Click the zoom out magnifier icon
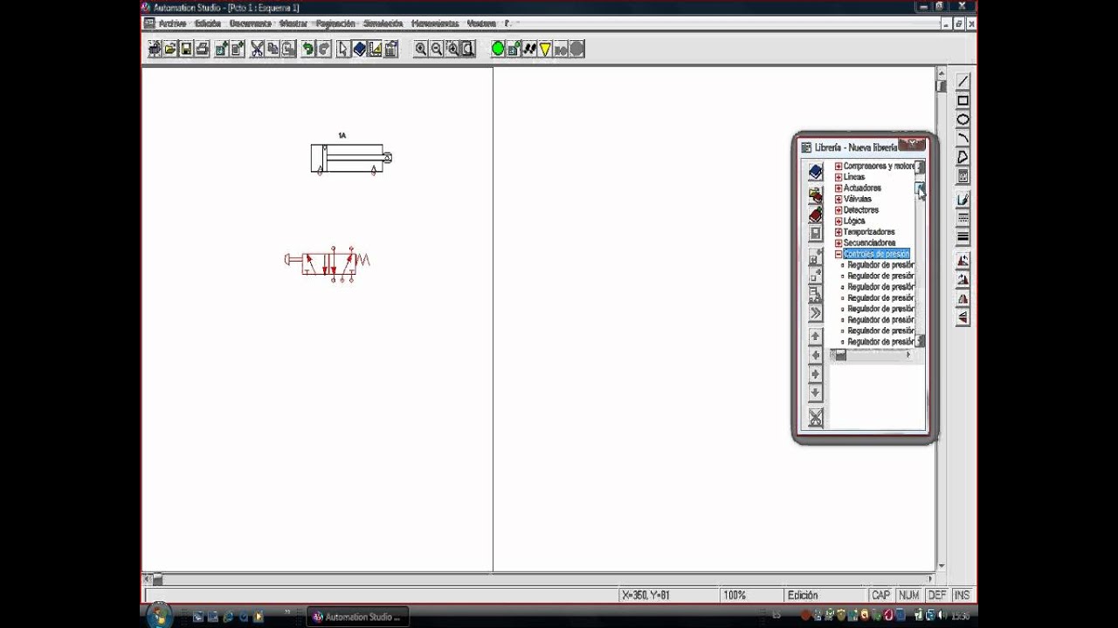The width and height of the screenshot is (1118, 628). (436, 49)
